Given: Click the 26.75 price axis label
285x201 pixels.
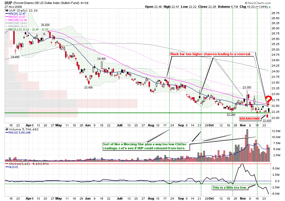Looking at the screenshot, I should [275, 13].
